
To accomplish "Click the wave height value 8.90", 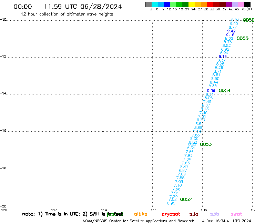I will tap(224, 53).
